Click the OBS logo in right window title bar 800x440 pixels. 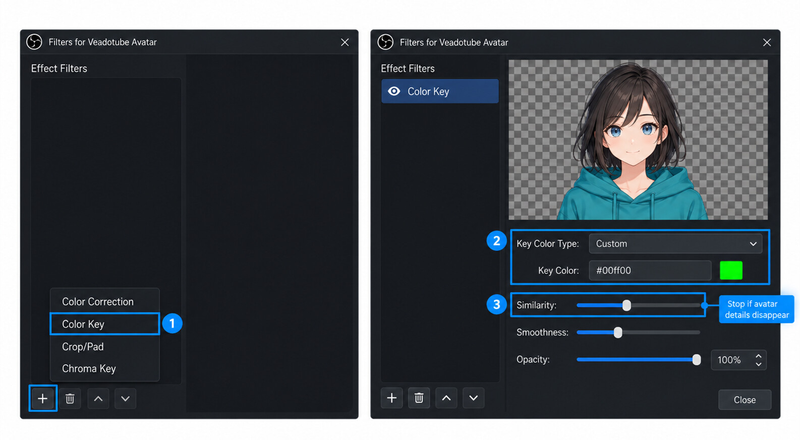point(385,42)
